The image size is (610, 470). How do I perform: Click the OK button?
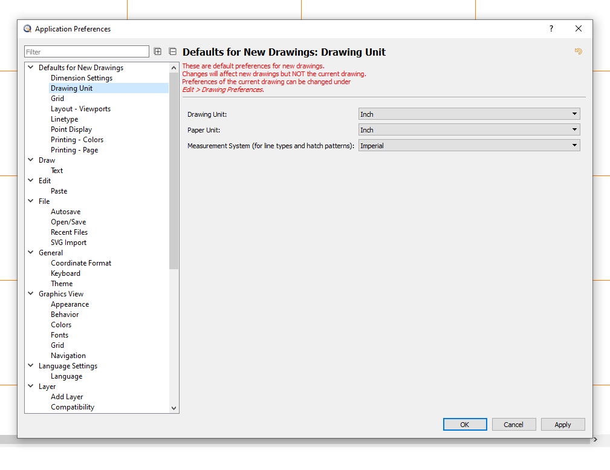[x=464, y=425]
